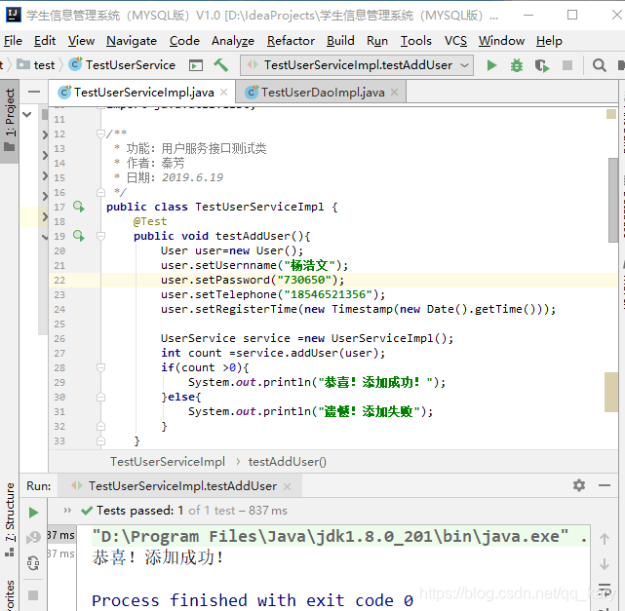625x611 pixels.
Task: Stop the run via Run panel square
Action: pyautogui.click(x=33, y=595)
